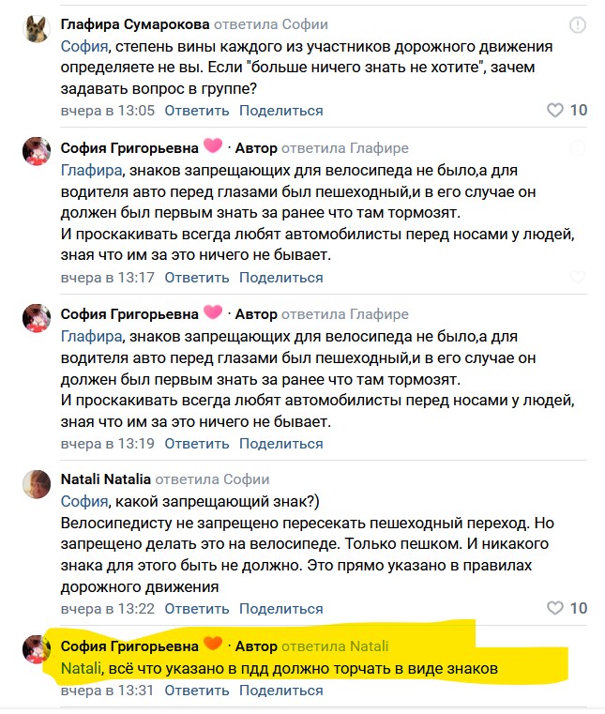Reply to Glafira's comment from 13:05
The height and width of the screenshot is (714, 605).
[x=197, y=111]
